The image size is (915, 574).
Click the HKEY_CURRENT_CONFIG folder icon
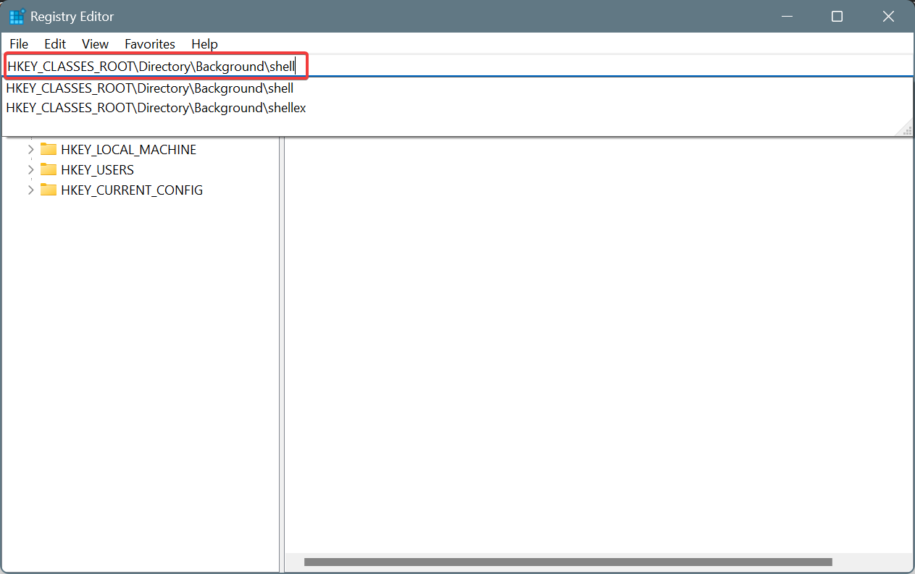point(49,190)
